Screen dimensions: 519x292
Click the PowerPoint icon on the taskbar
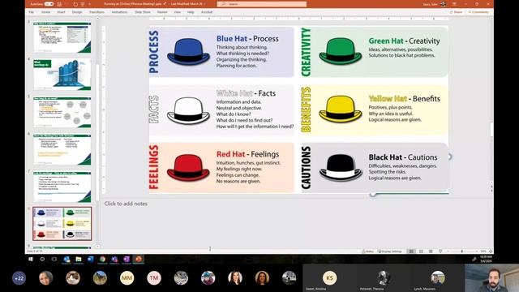click(139, 260)
